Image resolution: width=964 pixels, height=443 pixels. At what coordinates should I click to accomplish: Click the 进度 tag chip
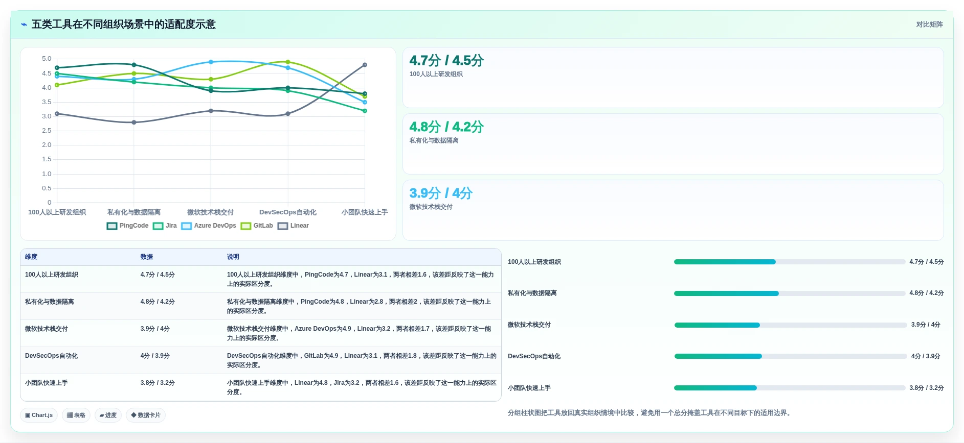pos(108,415)
